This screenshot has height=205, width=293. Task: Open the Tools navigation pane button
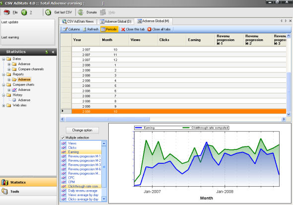28,192
